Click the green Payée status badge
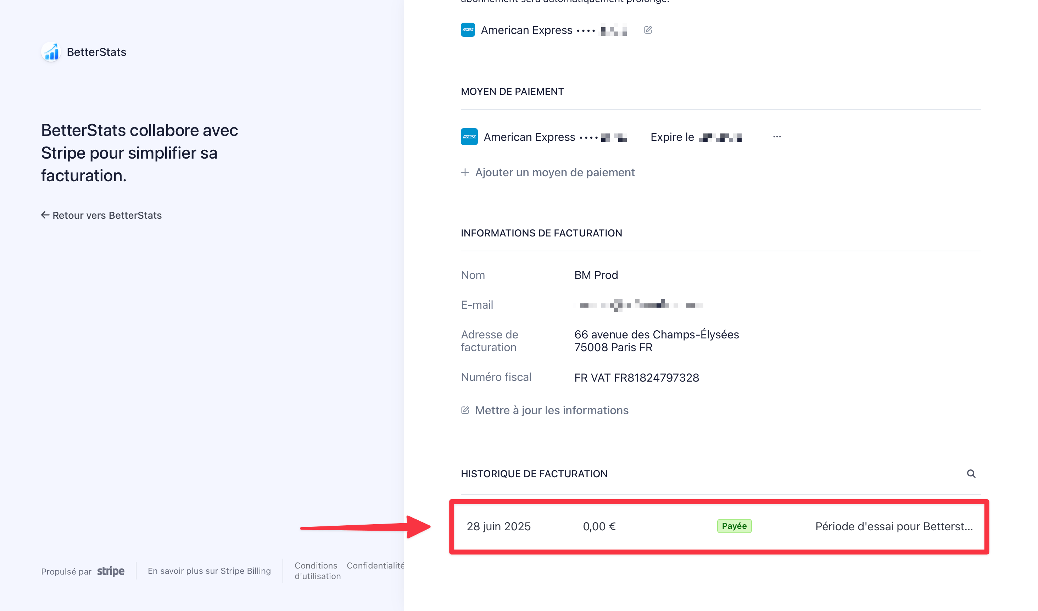 [x=734, y=526]
